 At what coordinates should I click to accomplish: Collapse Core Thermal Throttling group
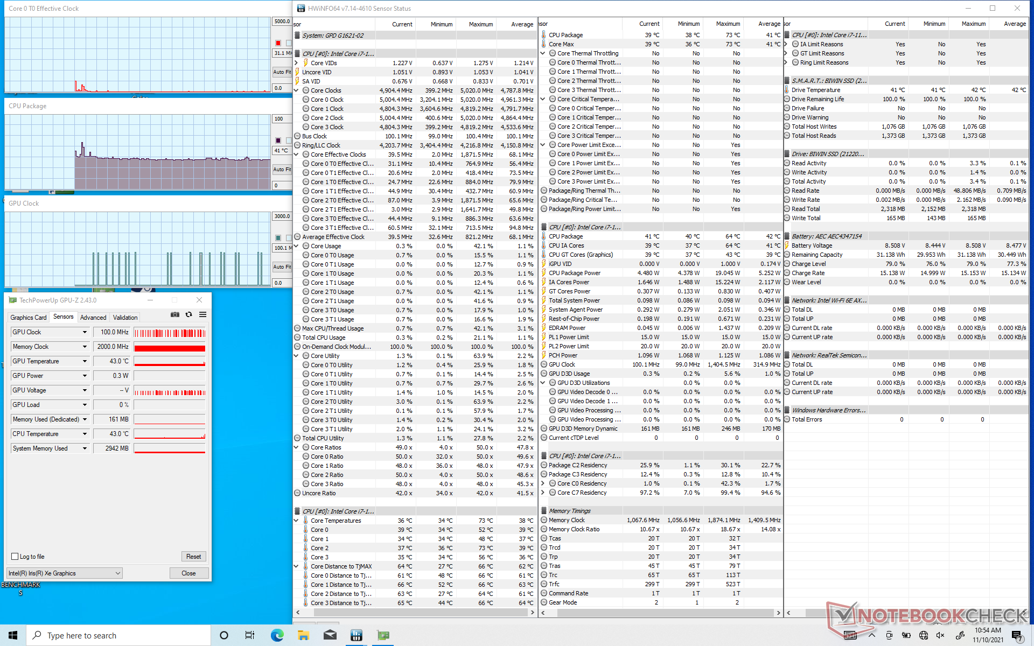point(543,53)
